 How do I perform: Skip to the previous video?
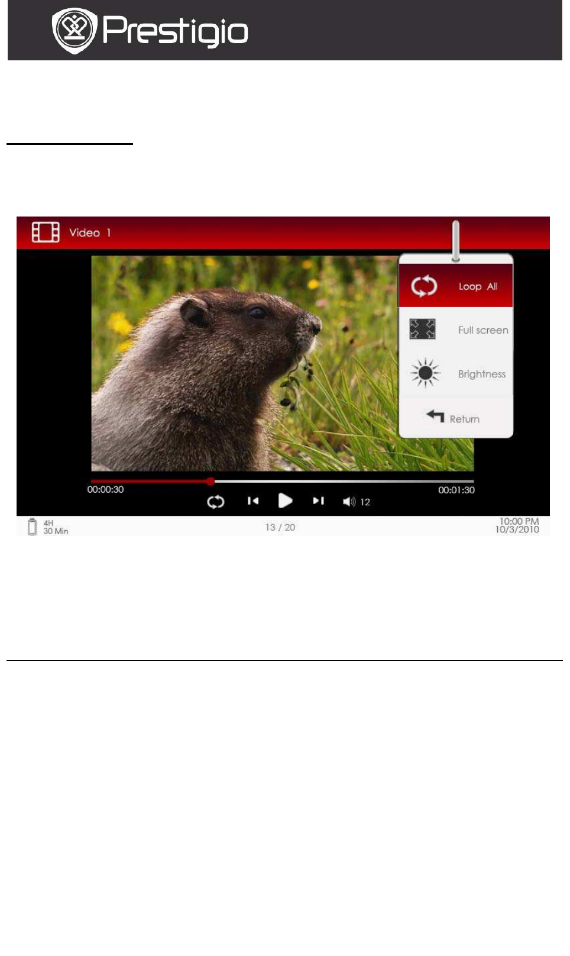253,501
